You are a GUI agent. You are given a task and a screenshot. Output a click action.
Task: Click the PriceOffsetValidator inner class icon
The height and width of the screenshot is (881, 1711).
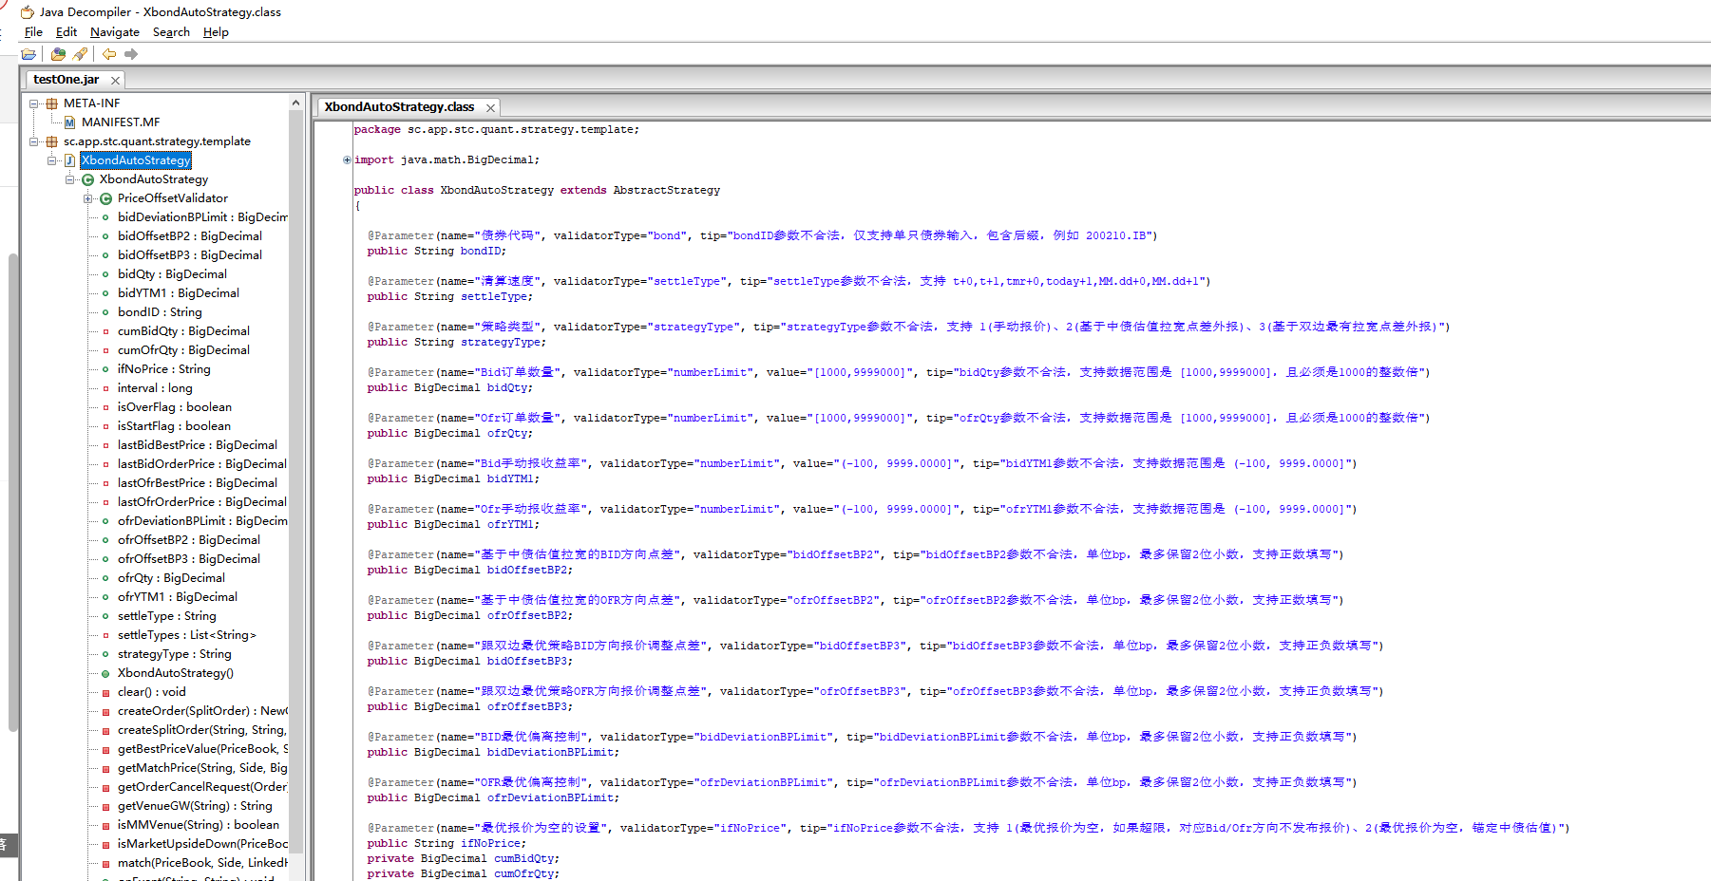point(105,198)
